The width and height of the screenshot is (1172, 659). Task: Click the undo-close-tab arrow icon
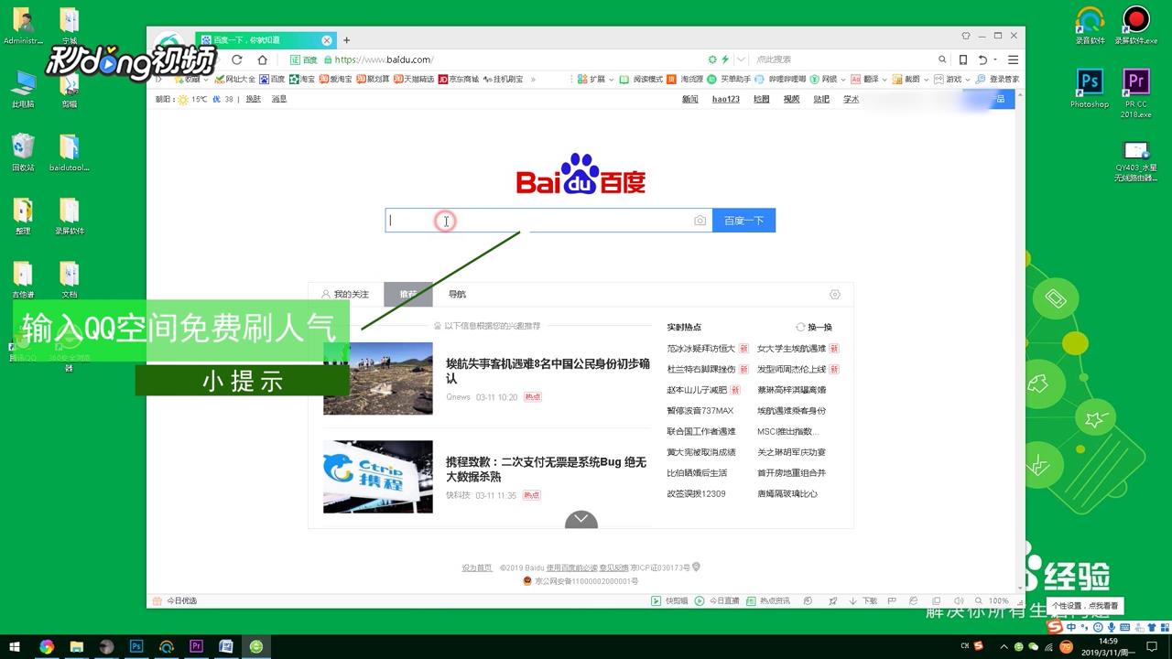point(982,59)
